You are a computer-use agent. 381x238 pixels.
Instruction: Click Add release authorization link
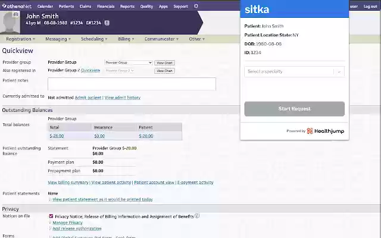point(77,228)
